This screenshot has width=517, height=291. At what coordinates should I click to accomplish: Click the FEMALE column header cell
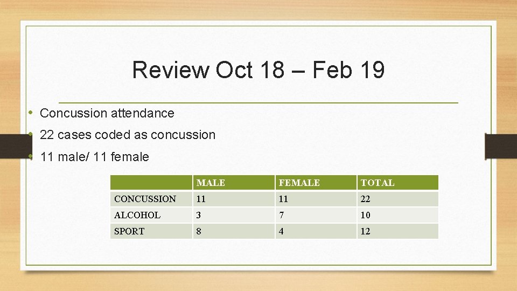[316, 183]
